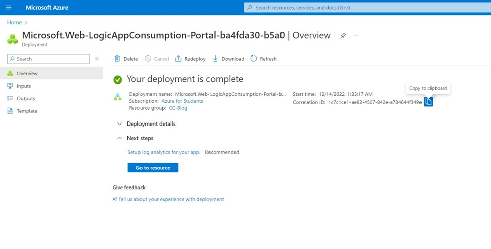491x249 pixels.
Task: Collapse the Next steps section
Action: [x=135, y=138]
